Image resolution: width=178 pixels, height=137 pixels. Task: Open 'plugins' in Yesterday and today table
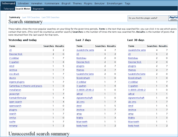[13, 110]
